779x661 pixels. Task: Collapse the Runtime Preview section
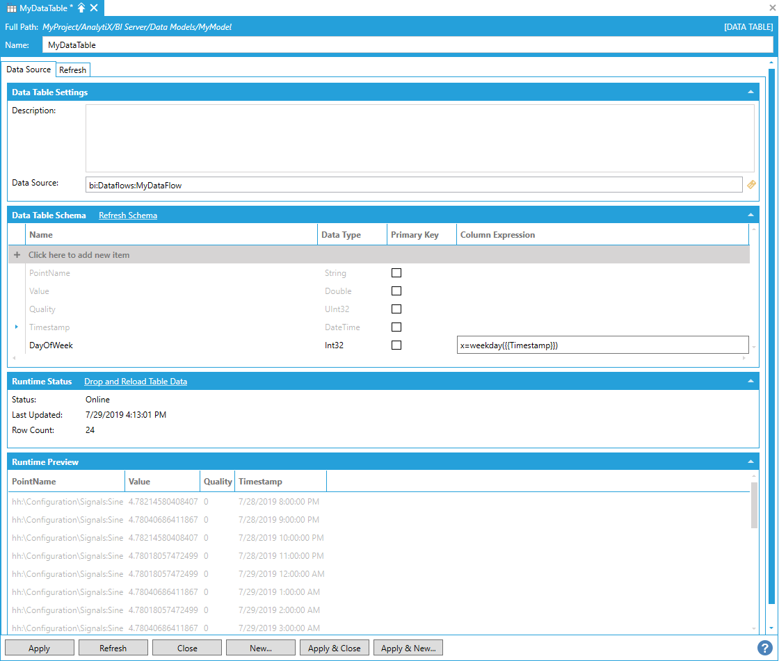[x=750, y=462]
